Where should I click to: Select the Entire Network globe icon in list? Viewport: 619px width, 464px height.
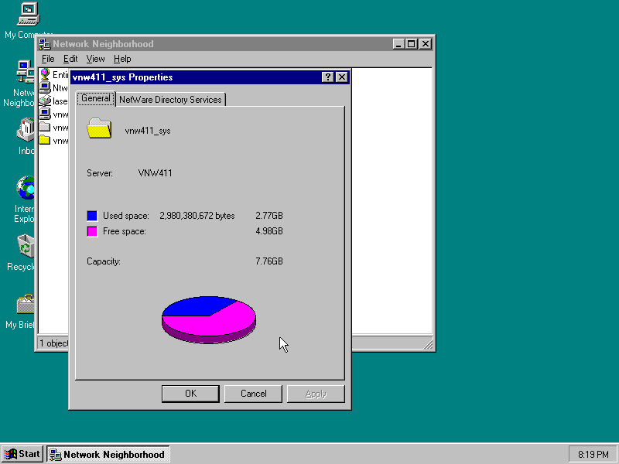[45, 74]
